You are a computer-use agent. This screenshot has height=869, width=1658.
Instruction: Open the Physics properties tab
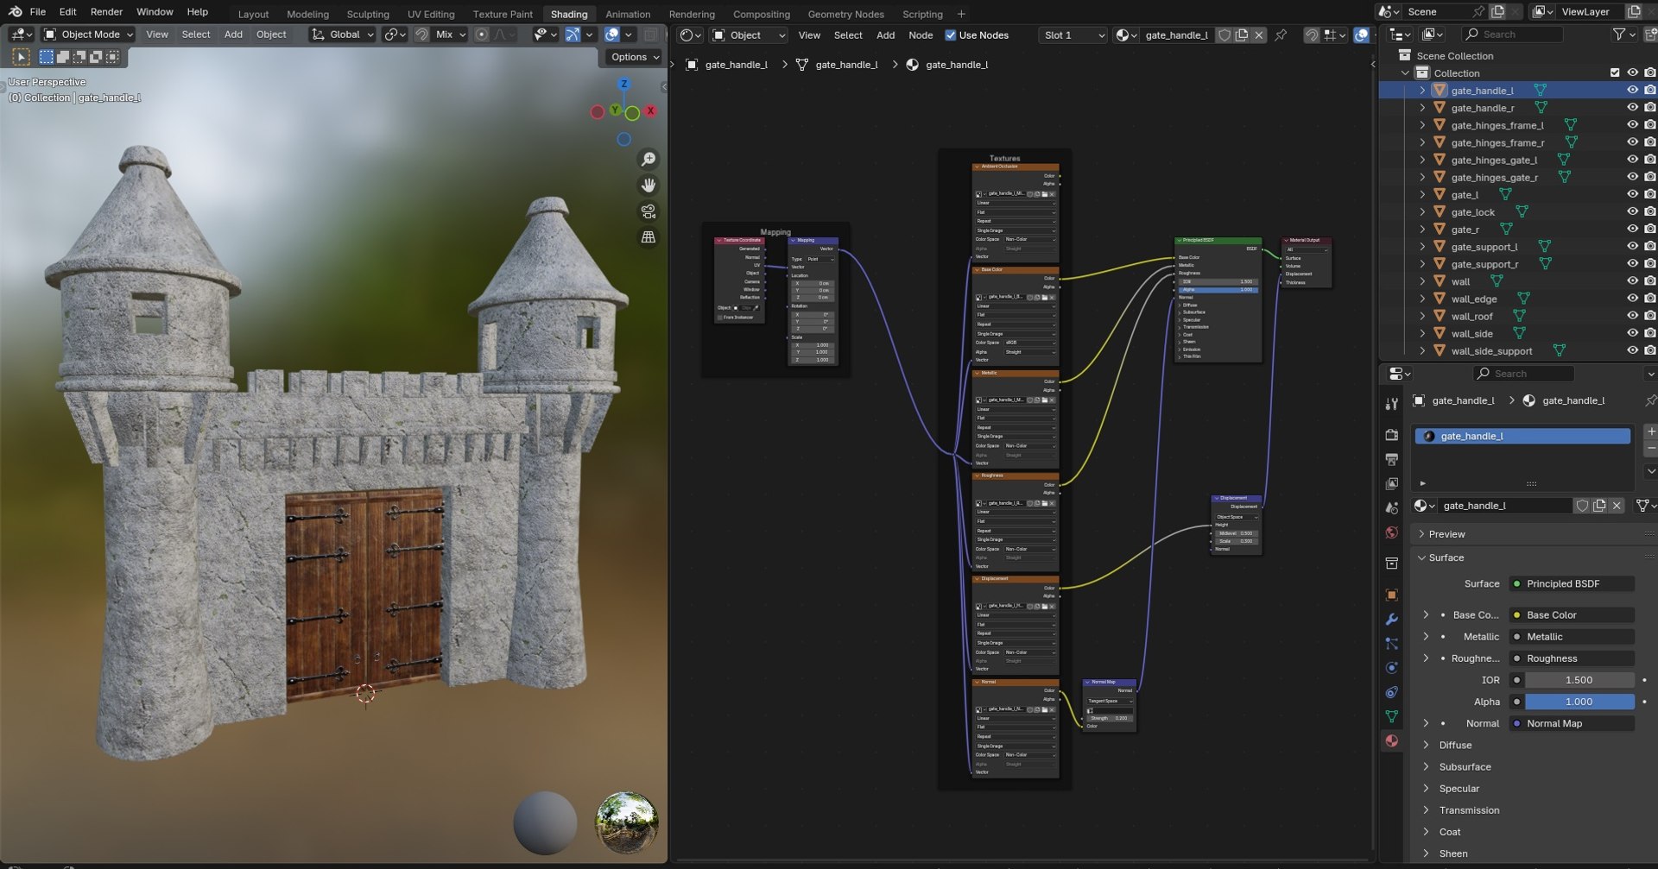click(x=1391, y=668)
